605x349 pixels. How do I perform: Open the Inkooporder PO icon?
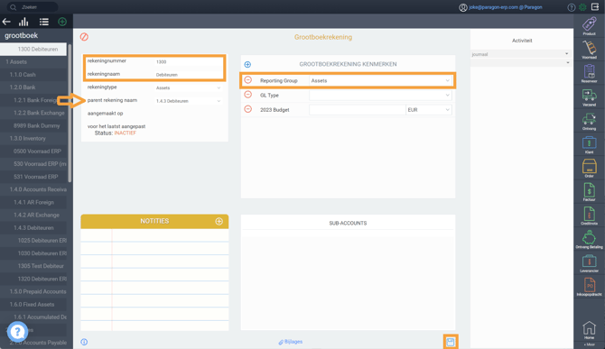pos(589,287)
